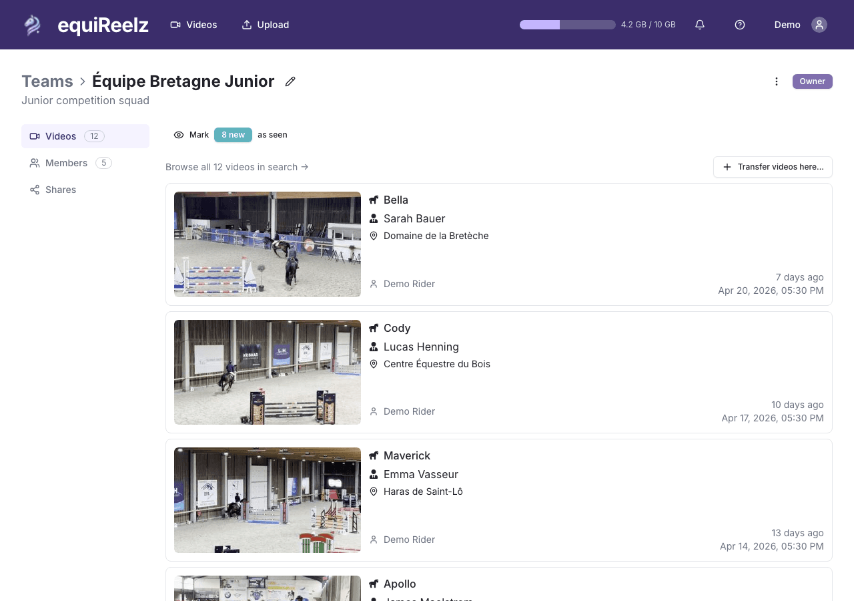Go to the Upload page

click(x=265, y=25)
